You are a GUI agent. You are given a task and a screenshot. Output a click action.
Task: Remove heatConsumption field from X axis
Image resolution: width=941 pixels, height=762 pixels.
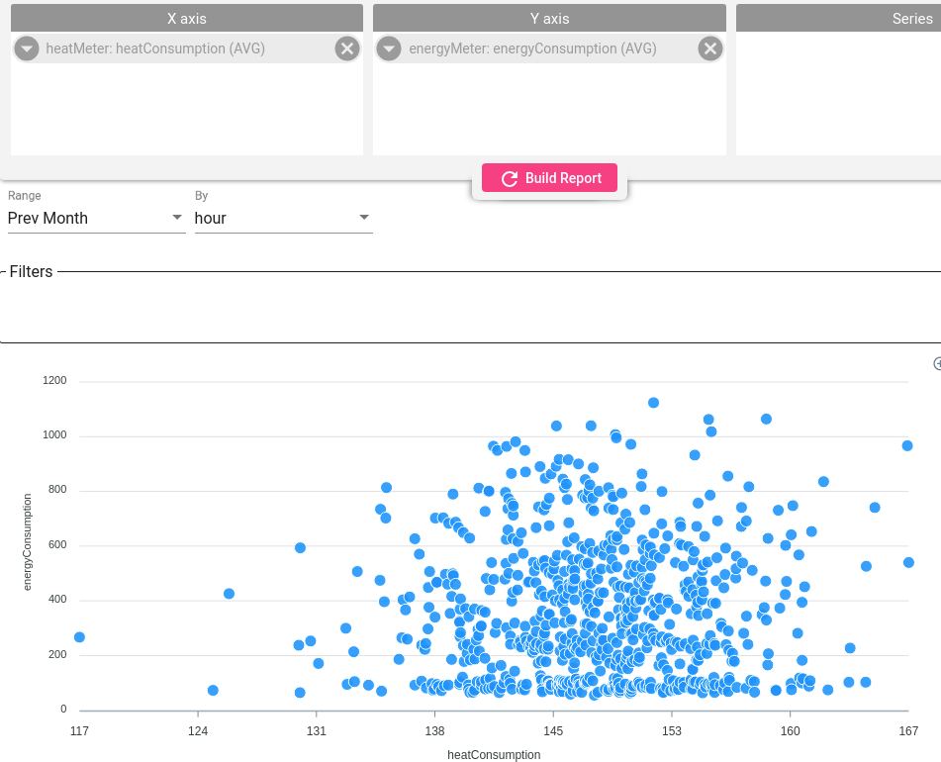[x=347, y=48]
